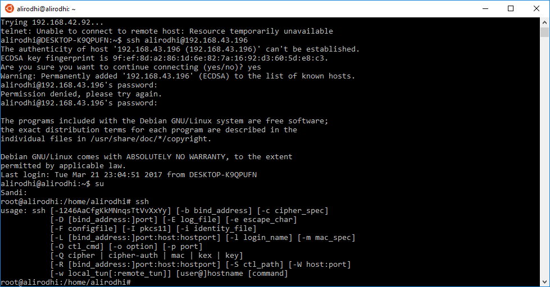Click the Sandi: password prompt line
Image resolution: width=550 pixels, height=287 pixels.
(x=13, y=193)
